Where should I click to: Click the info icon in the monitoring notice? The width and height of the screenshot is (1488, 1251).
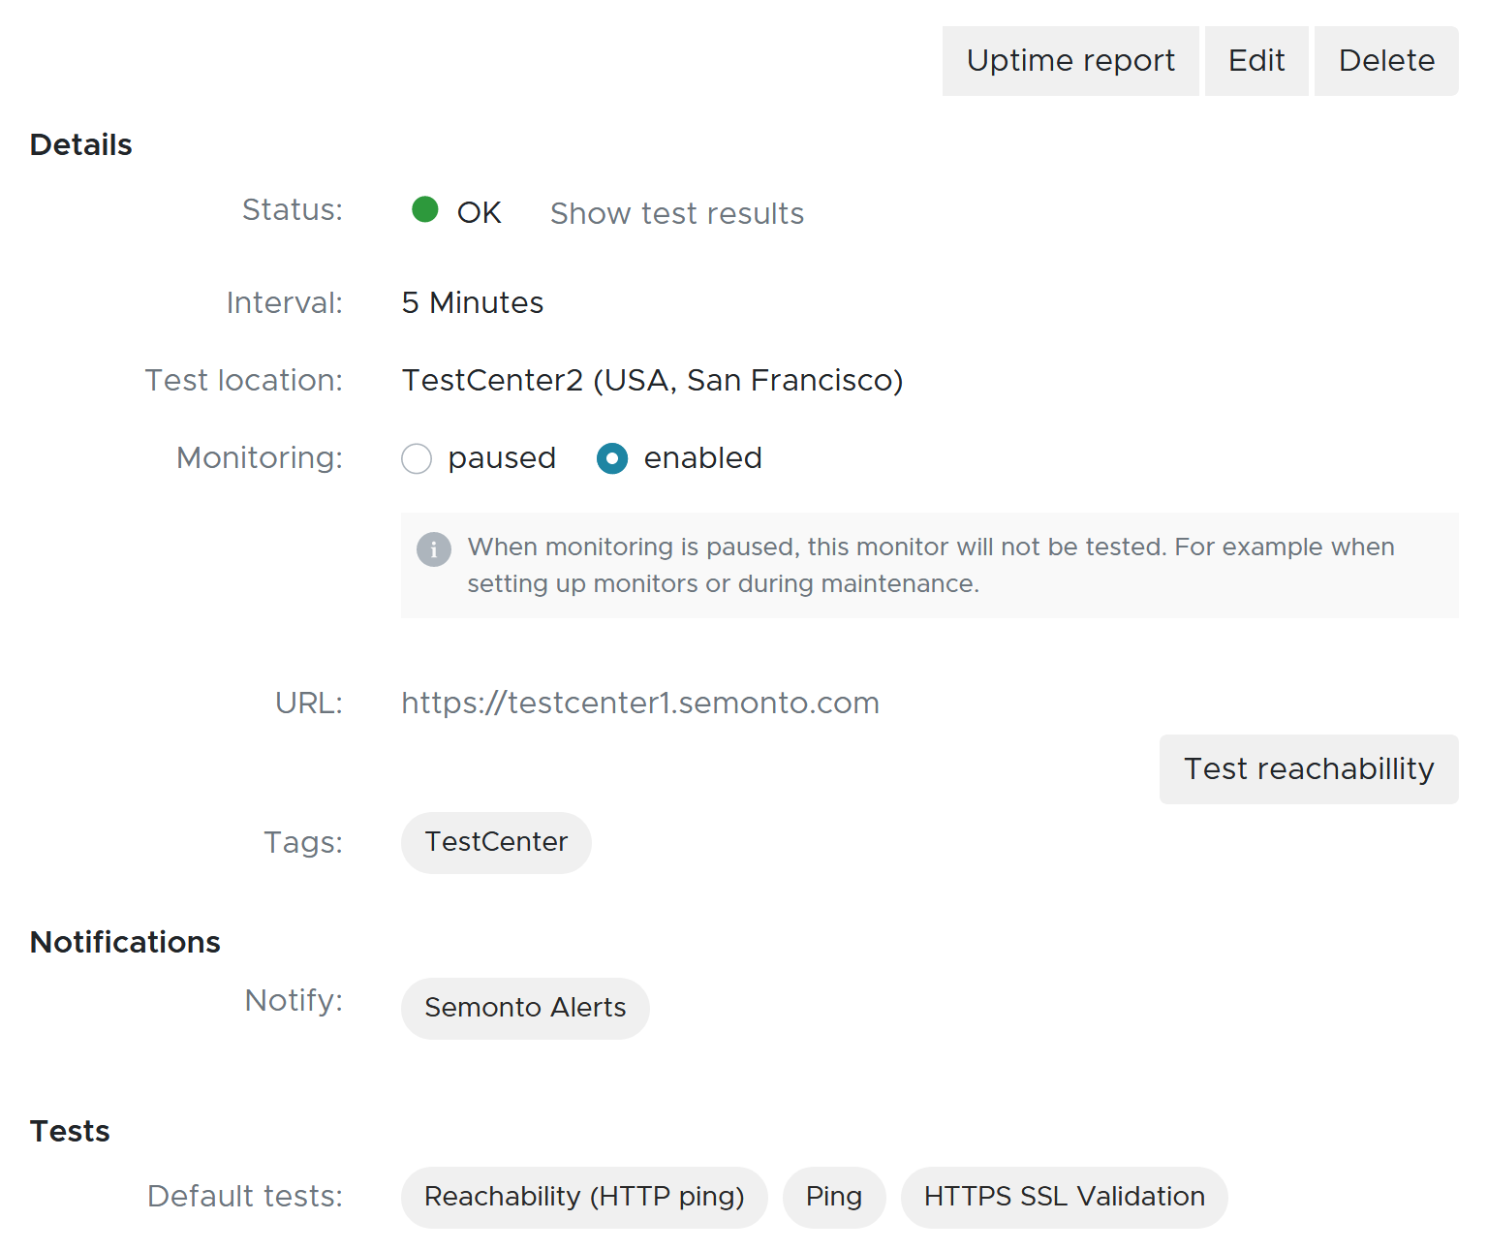pyautogui.click(x=434, y=549)
